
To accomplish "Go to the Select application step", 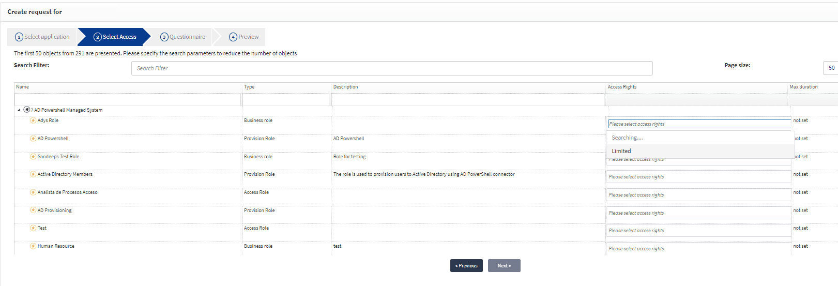I will coord(42,37).
